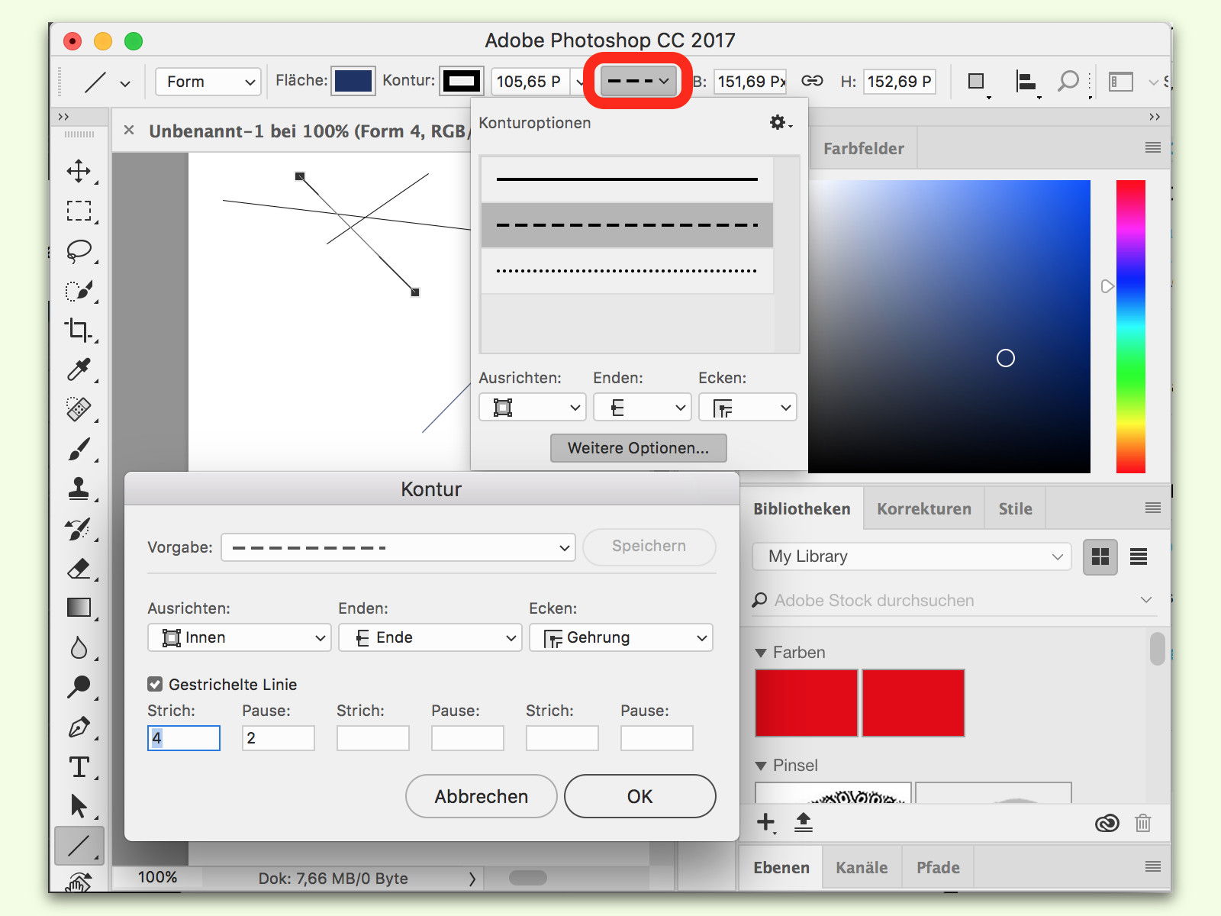Select the solid line stroke preset
The height and width of the screenshot is (916, 1221).
tap(627, 179)
